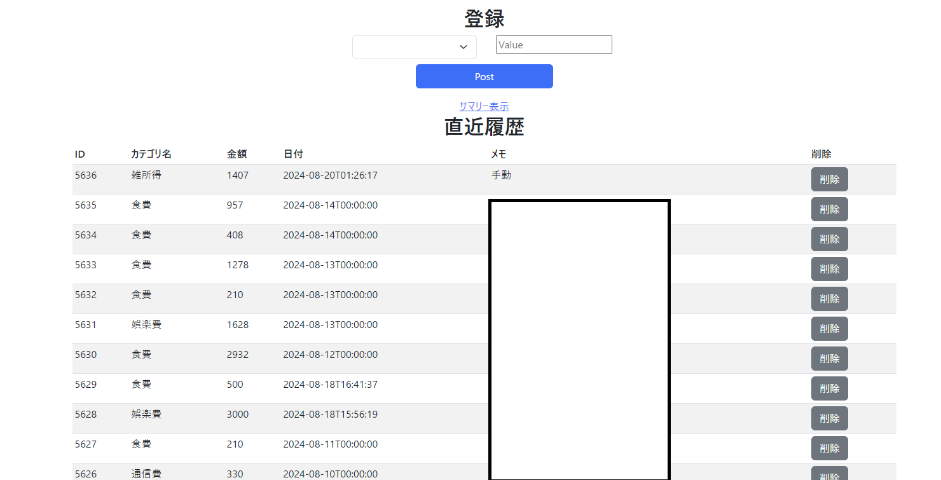Screen dimensions: 941x480
Task: Open the サマリー表示 link
Action: (484, 106)
